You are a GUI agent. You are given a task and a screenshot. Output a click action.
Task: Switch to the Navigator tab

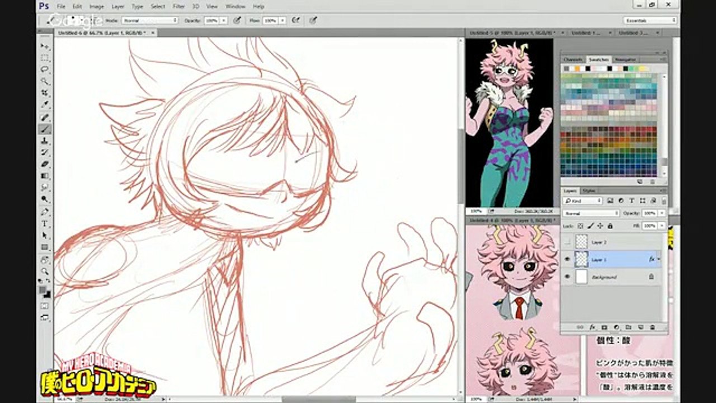point(625,59)
